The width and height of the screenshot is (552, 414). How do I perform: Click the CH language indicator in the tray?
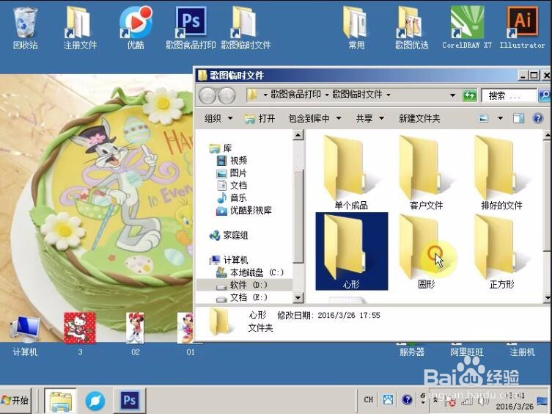point(369,399)
